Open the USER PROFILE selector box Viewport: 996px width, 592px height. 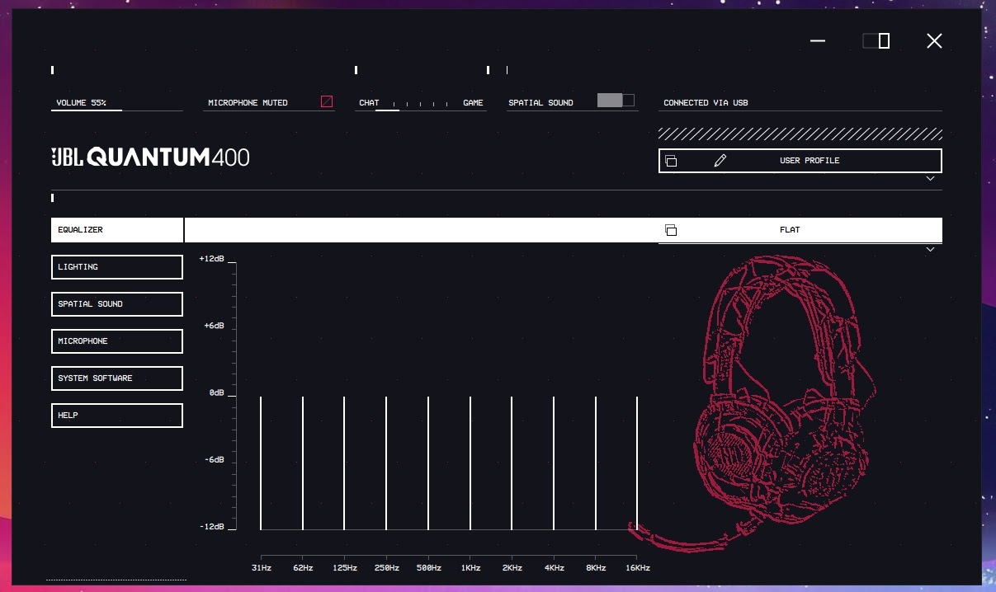800,161
